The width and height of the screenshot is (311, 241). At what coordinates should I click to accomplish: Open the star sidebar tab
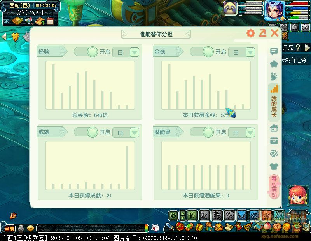(x=274, y=64)
